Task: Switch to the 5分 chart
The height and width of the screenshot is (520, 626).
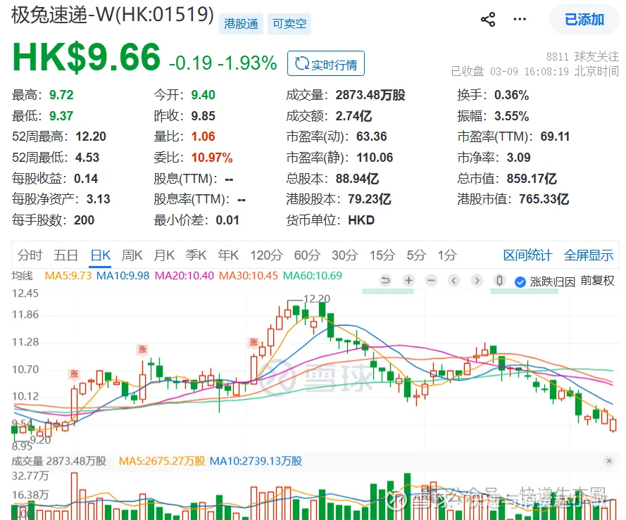Action: pyautogui.click(x=416, y=255)
